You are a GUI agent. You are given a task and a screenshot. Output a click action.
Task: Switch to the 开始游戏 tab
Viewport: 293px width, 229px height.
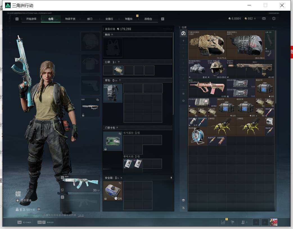(31, 19)
